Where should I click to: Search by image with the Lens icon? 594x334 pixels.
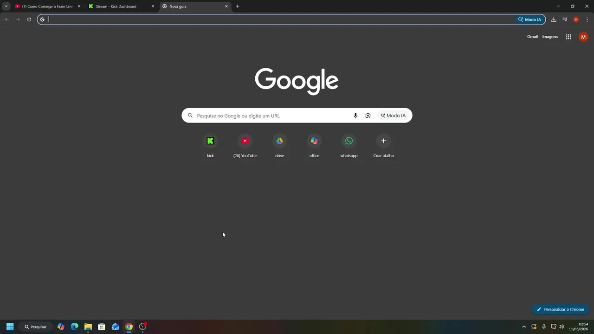click(x=368, y=116)
